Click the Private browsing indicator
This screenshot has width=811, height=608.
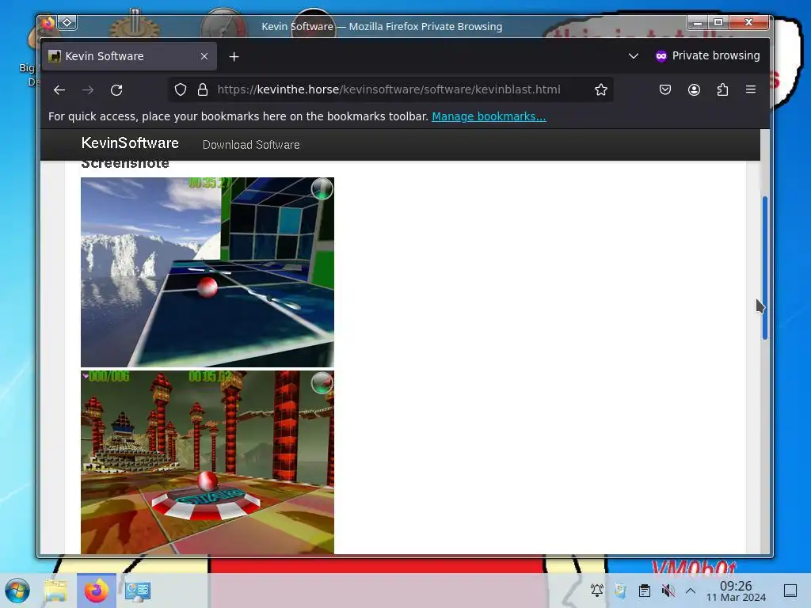tap(707, 56)
